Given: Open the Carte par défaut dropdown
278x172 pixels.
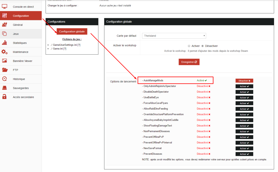Looking at the screenshot, I should click(x=174, y=36).
